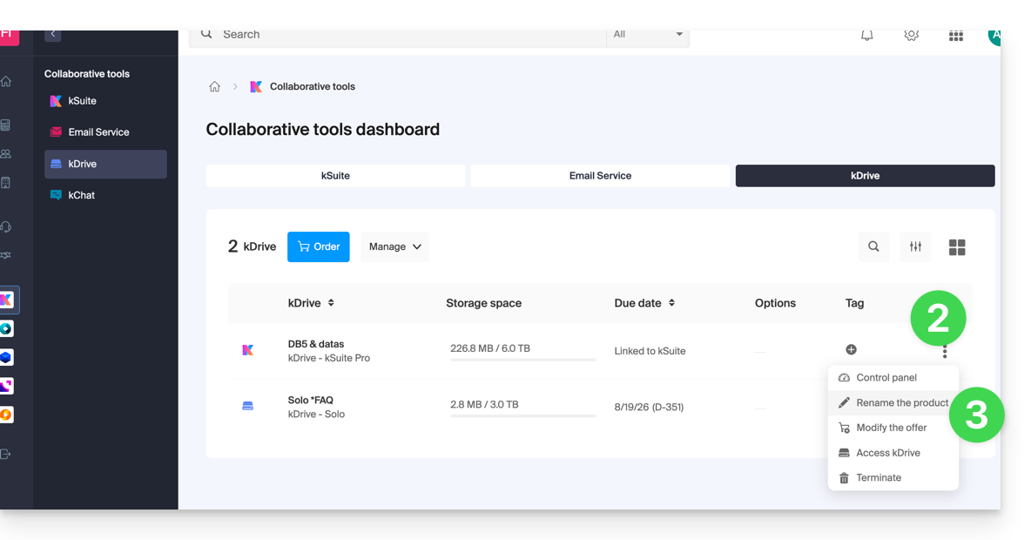Click the drive icon in Solo *FAQ row

click(248, 406)
